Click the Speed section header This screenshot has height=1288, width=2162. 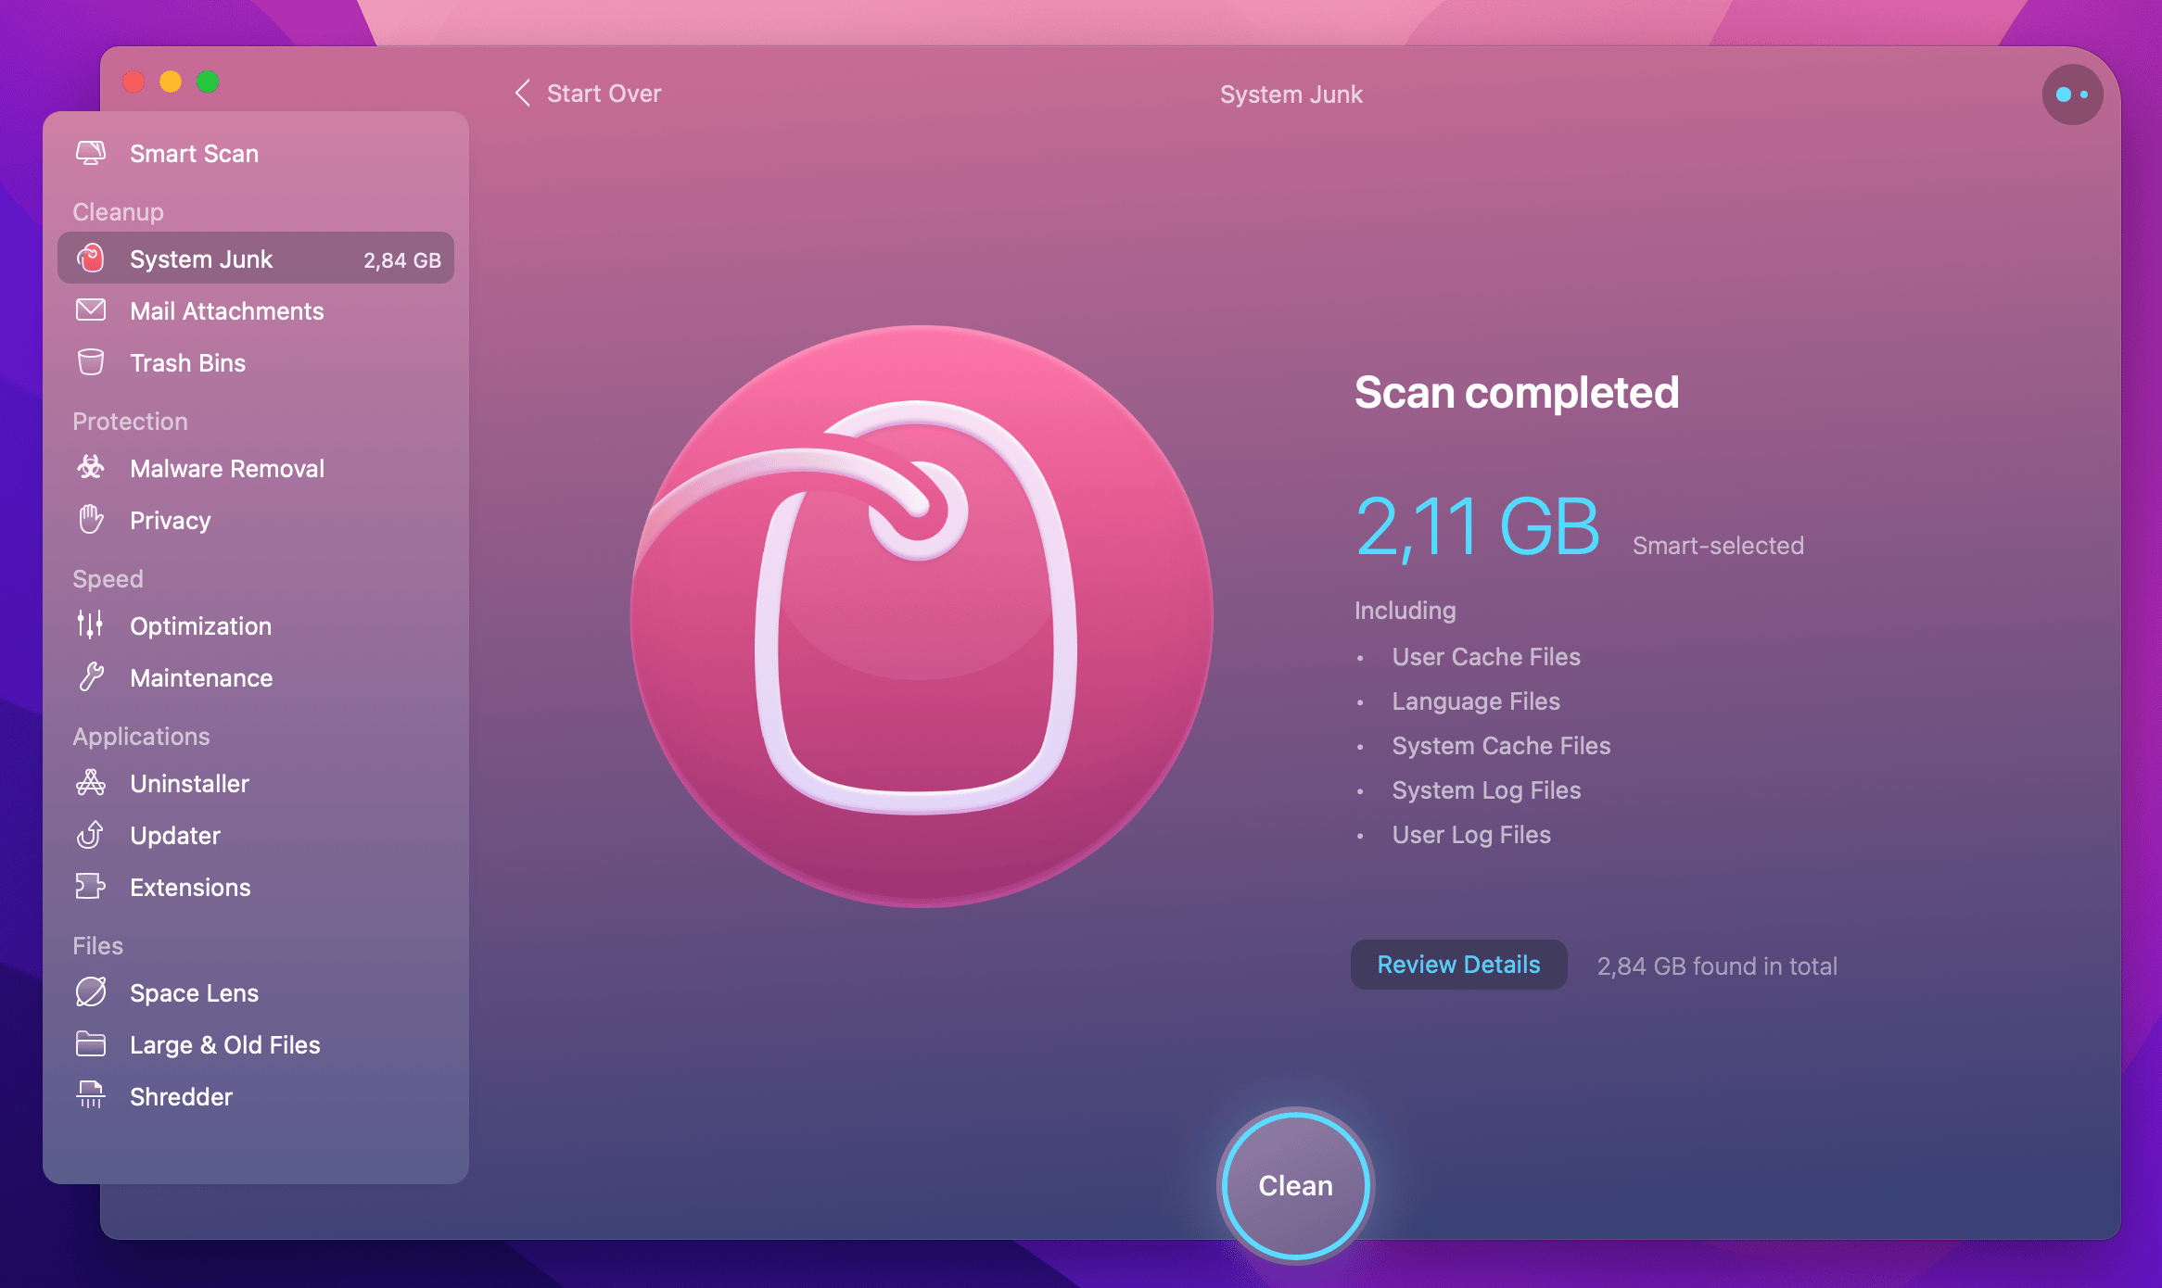[108, 578]
